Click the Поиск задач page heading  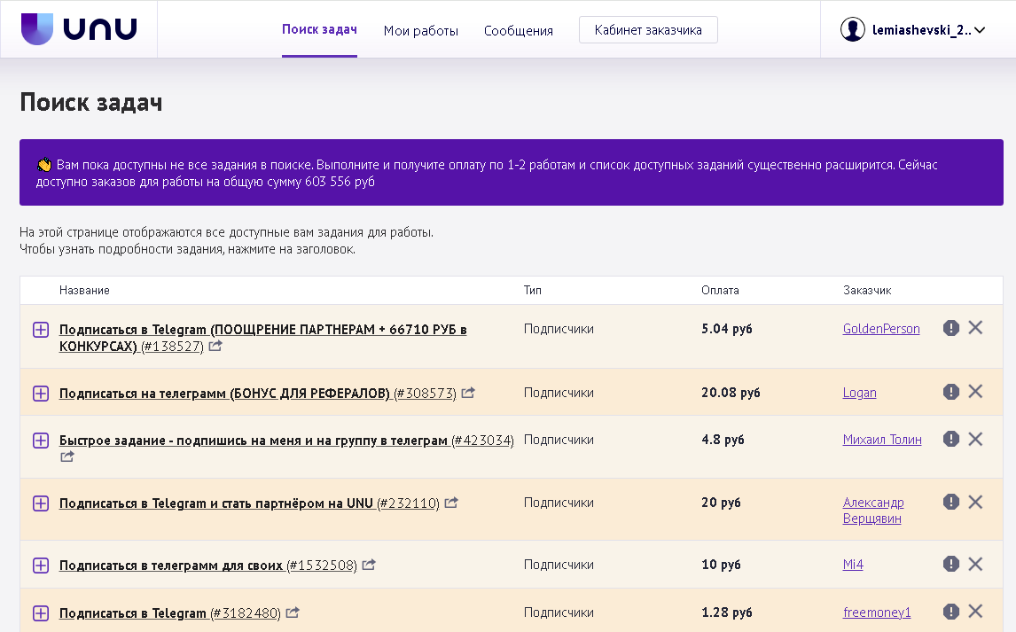tap(90, 102)
